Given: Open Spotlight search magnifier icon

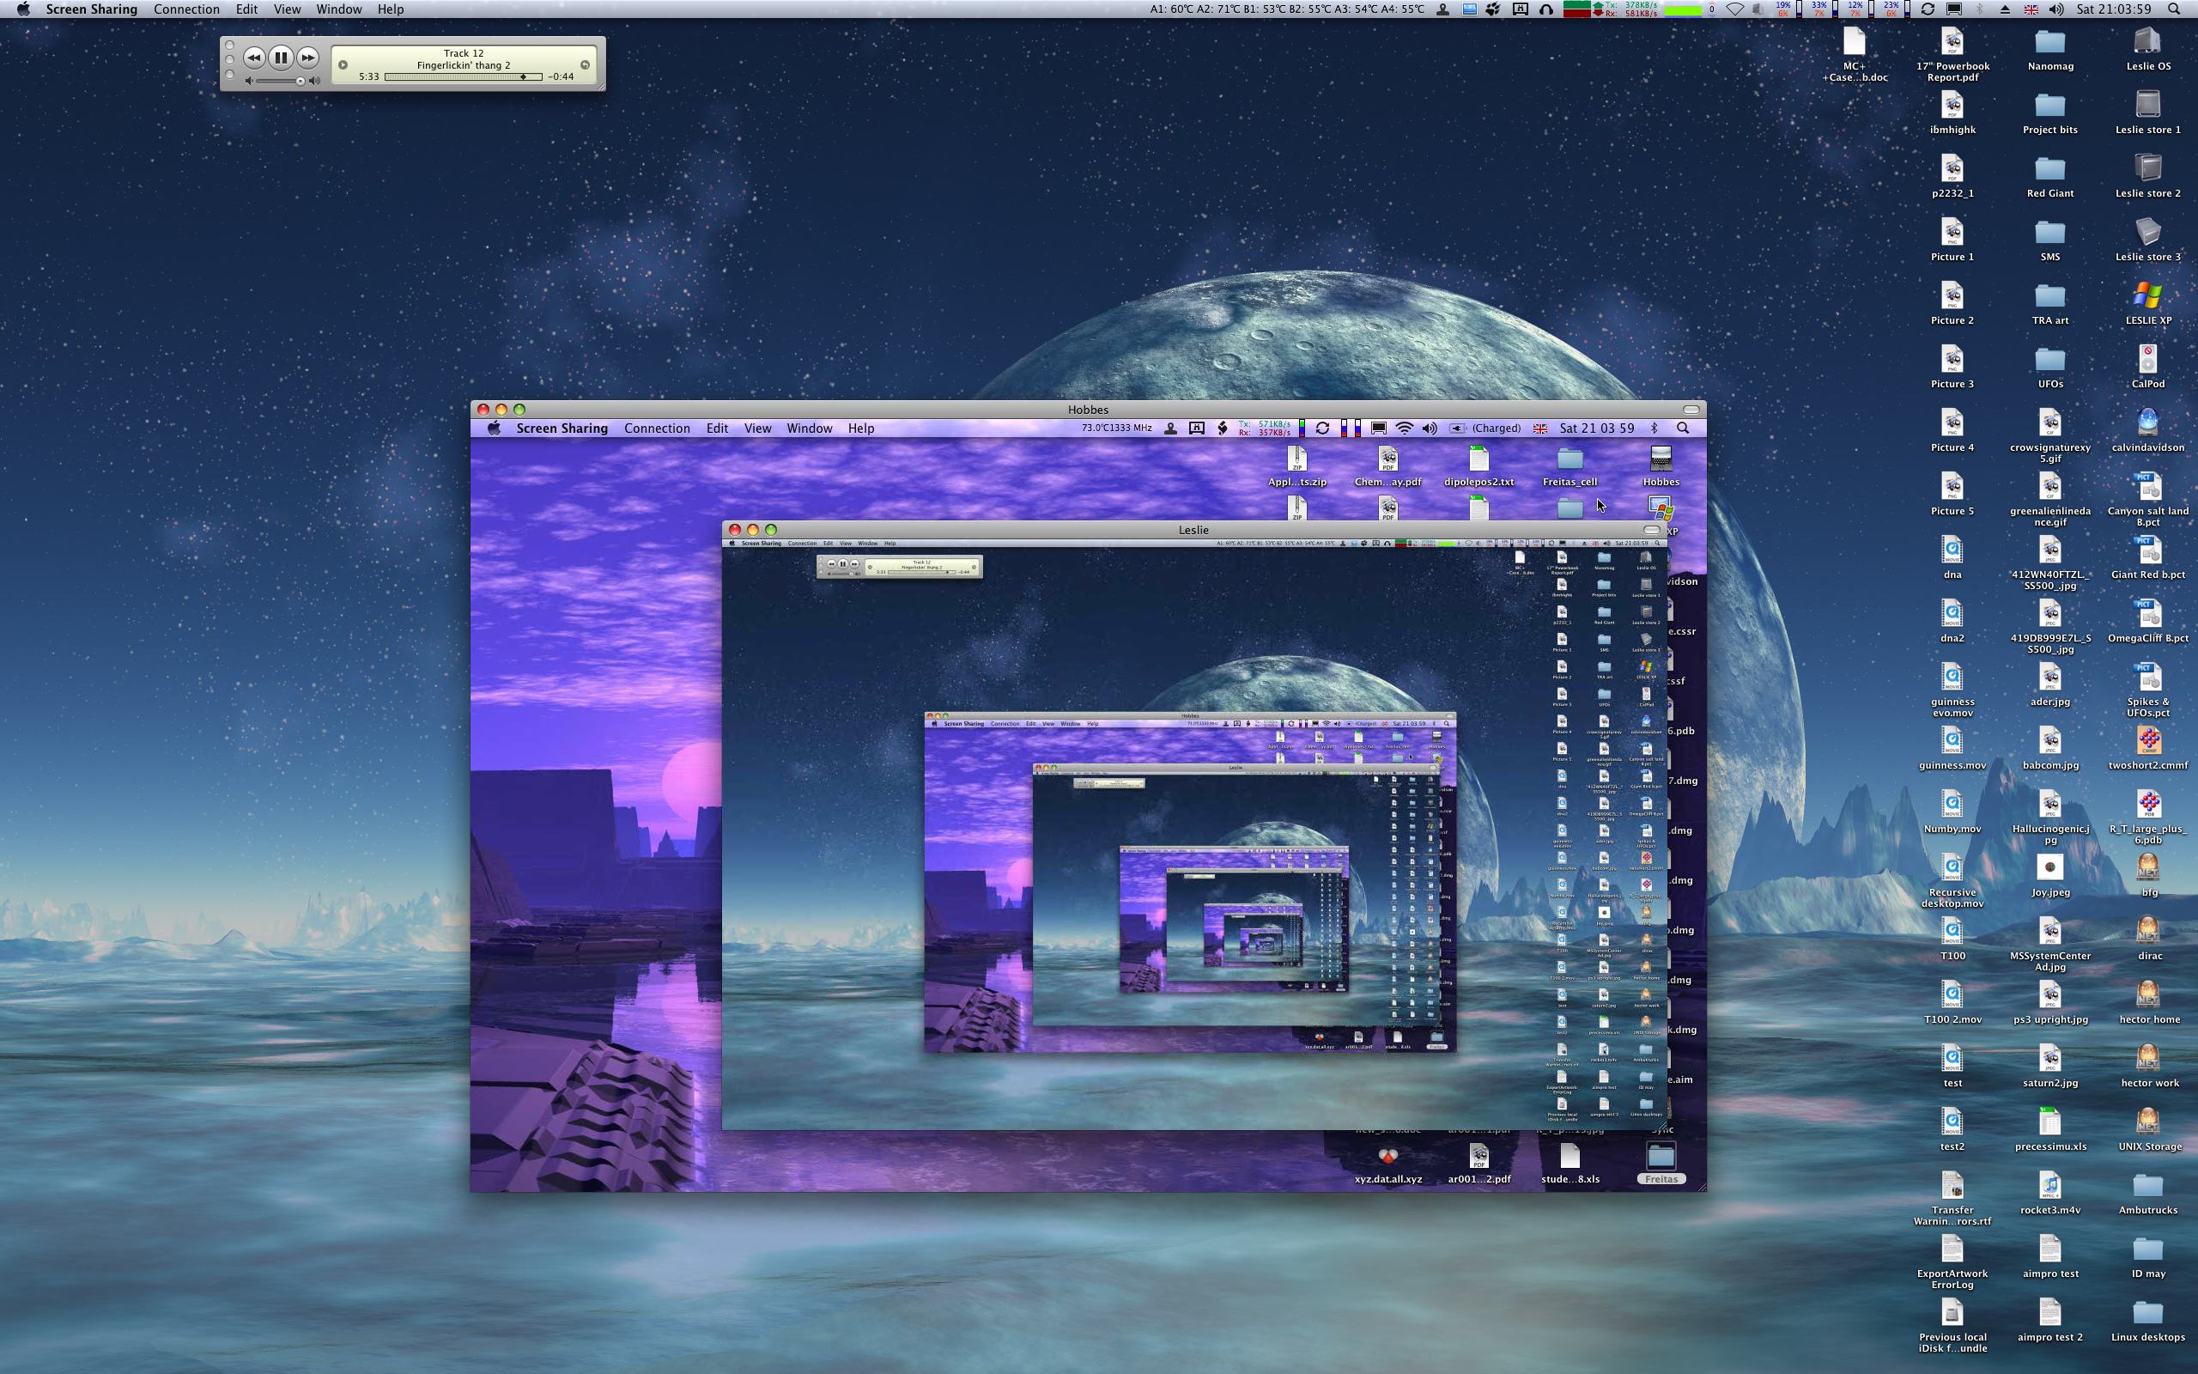Looking at the screenshot, I should pyautogui.click(x=2174, y=9).
